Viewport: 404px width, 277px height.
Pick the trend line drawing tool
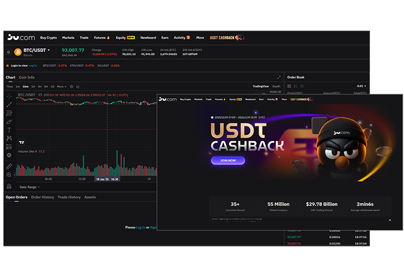9,104
